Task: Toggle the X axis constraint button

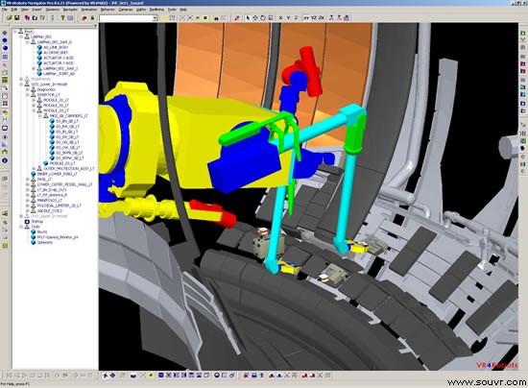Action: 280,18
